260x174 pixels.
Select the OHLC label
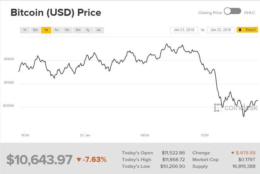click(249, 13)
